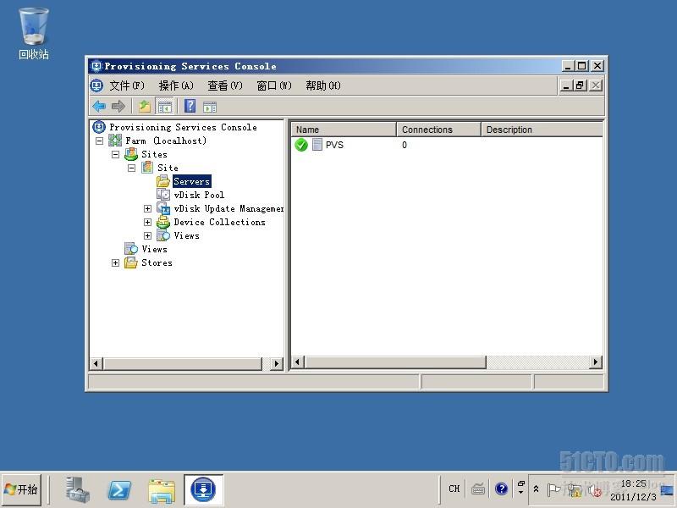Collapse the Site tree node

tap(132, 168)
